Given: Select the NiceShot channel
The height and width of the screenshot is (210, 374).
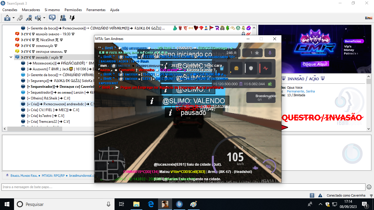Looking at the screenshot, I should [x=42, y=40].
